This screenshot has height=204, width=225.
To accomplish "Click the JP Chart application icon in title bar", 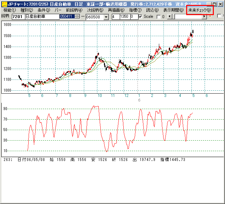I will pos(5,4).
